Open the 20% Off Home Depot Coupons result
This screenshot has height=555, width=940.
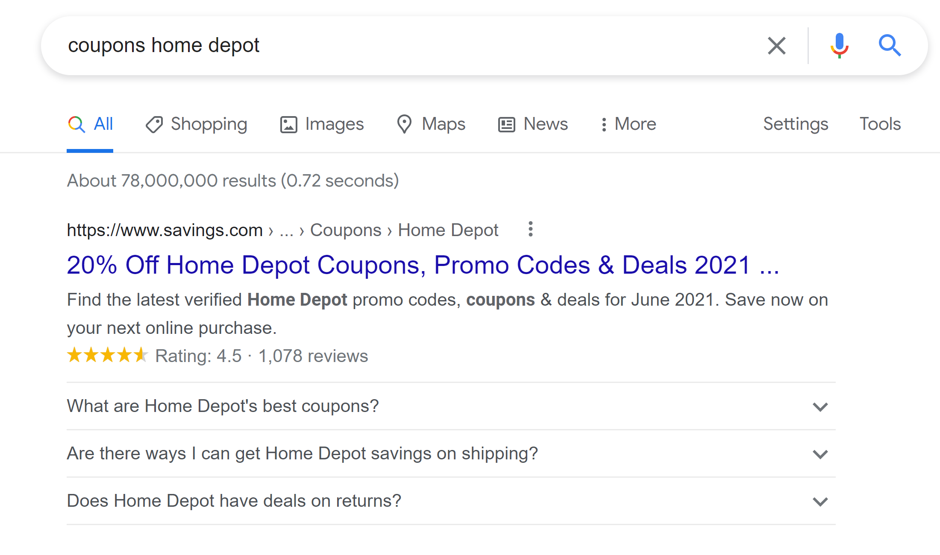[423, 265]
